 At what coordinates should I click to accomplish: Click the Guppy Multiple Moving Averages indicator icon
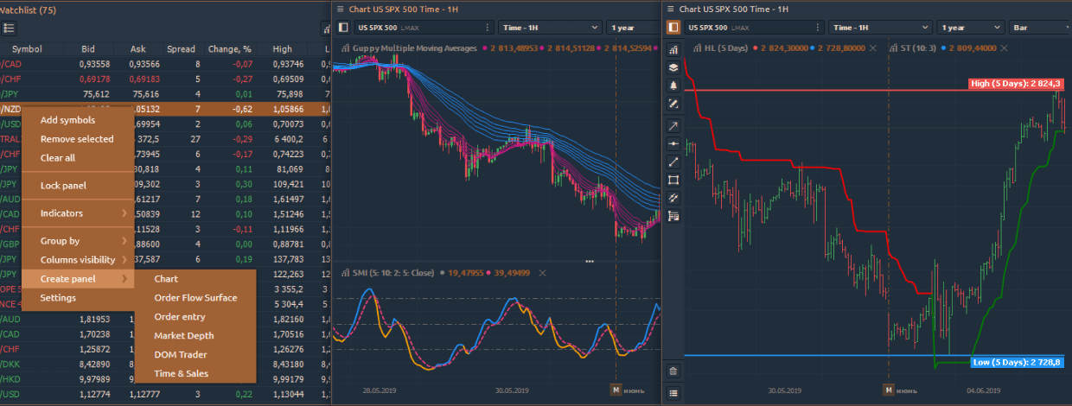pyautogui.click(x=345, y=48)
